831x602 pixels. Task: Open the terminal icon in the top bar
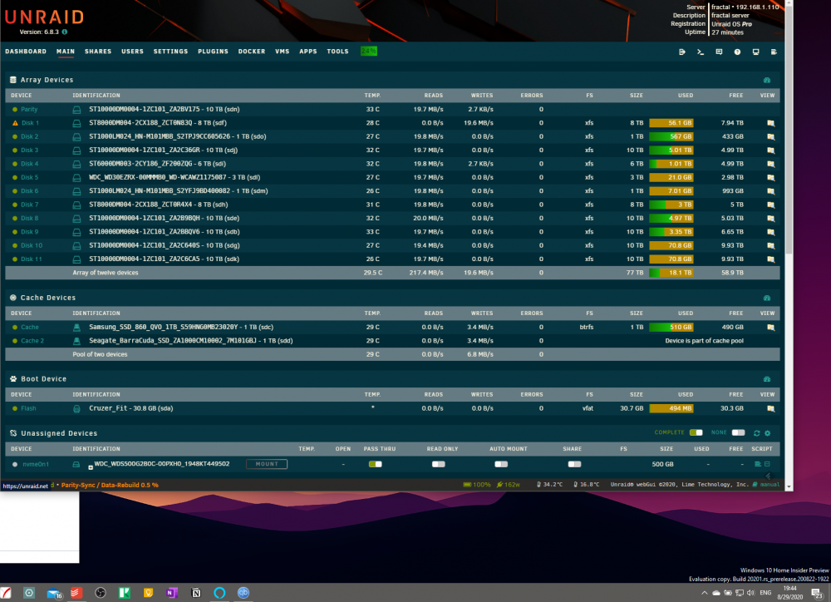[700, 52]
